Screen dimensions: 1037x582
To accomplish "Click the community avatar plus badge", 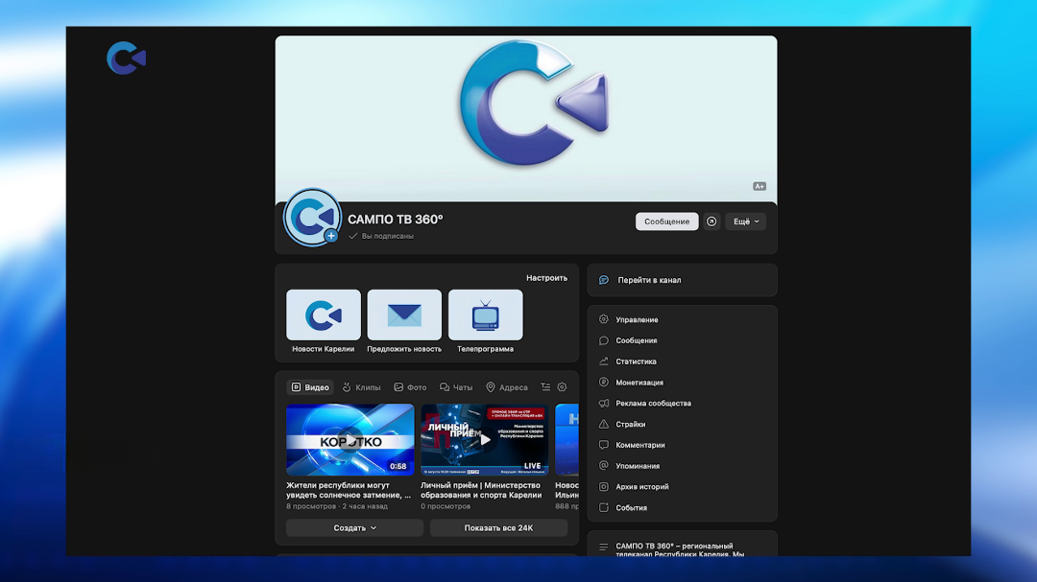I will coord(331,236).
